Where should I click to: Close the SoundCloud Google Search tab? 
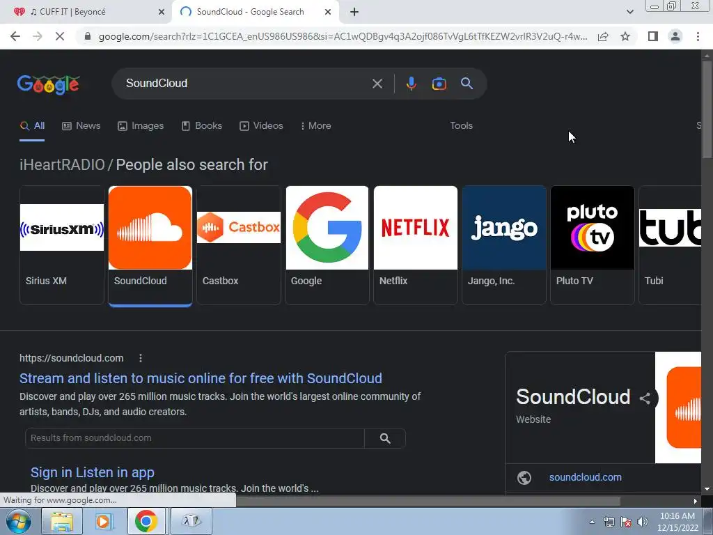pyautogui.click(x=328, y=13)
